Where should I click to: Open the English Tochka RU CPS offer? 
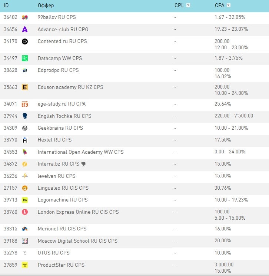[x=64, y=116]
